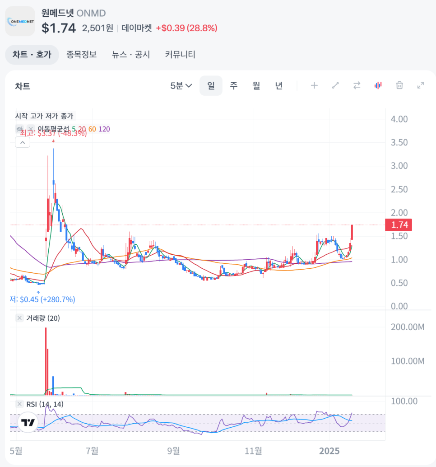Image resolution: width=436 pixels, height=467 pixels.
Task: Click the 200.00M volume axis label
Action: (x=408, y=327)
